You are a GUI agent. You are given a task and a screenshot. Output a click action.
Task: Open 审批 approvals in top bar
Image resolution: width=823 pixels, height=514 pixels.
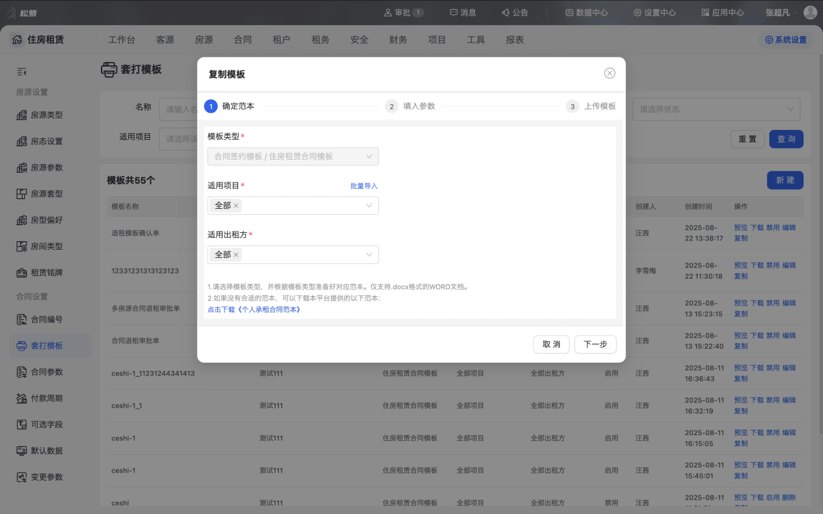[404, 12]
